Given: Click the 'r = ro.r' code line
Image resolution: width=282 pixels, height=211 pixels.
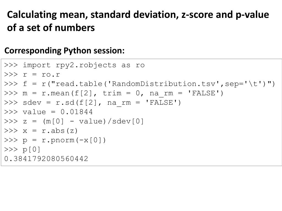Looking at the screenshot, I should pyautogui.click(x=32, y=74).
